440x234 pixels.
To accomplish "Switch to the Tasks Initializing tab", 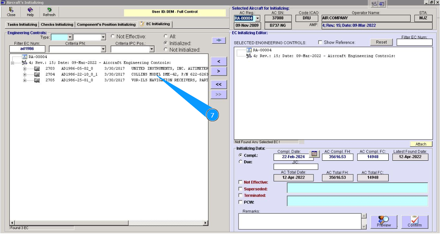I will click(22, 25).
